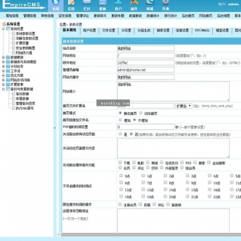Image resolution: width=241 pixels, height=241 pixels.
Task: Switch to the JS设置 tab
Action: point(126,31)
